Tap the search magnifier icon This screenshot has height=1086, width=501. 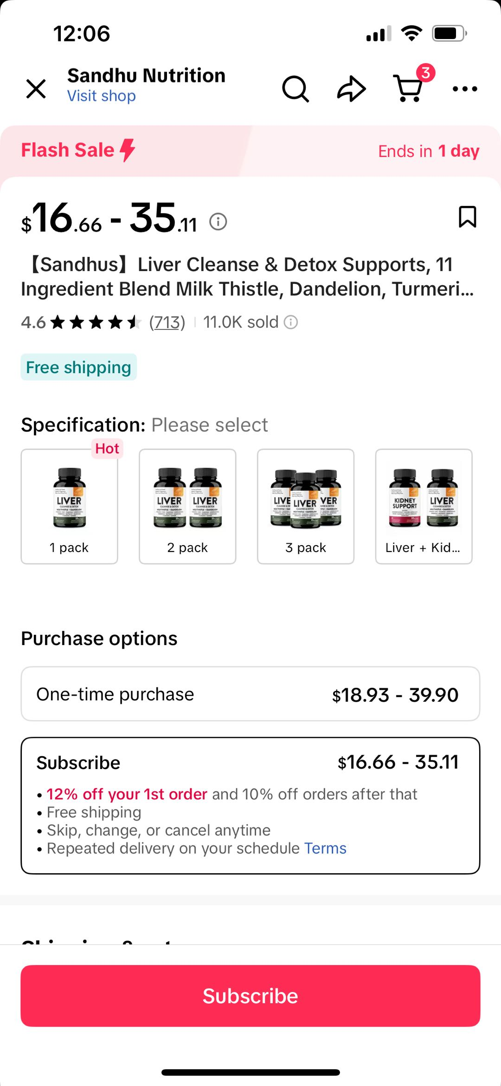(295, 88)
